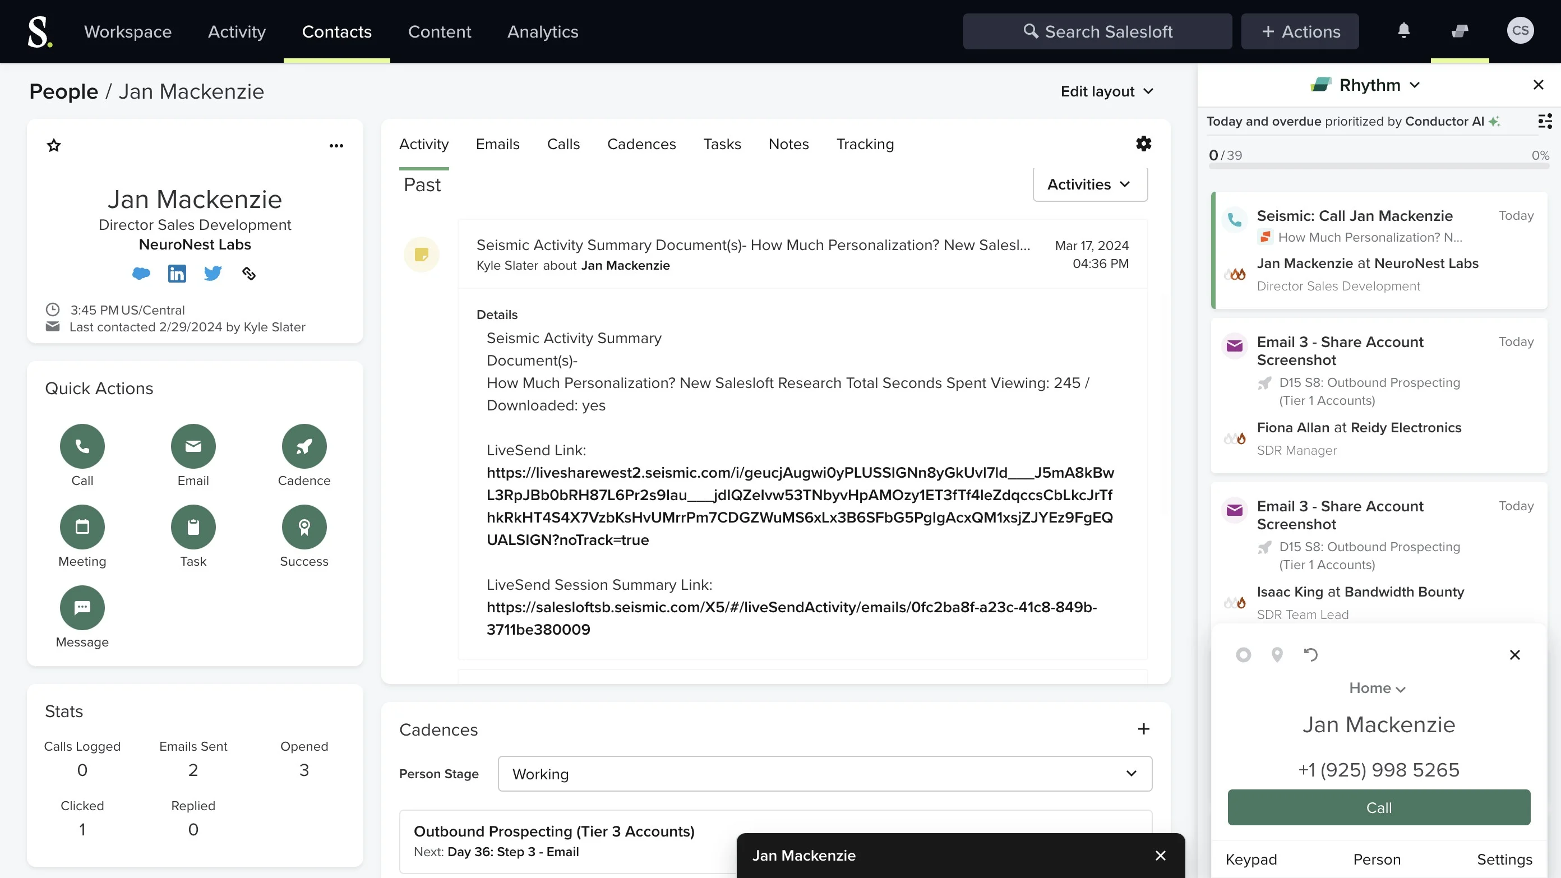Switch to the Tasks tab
The width and height of the screenshot is (1561, 878).
tap(722, 144)
